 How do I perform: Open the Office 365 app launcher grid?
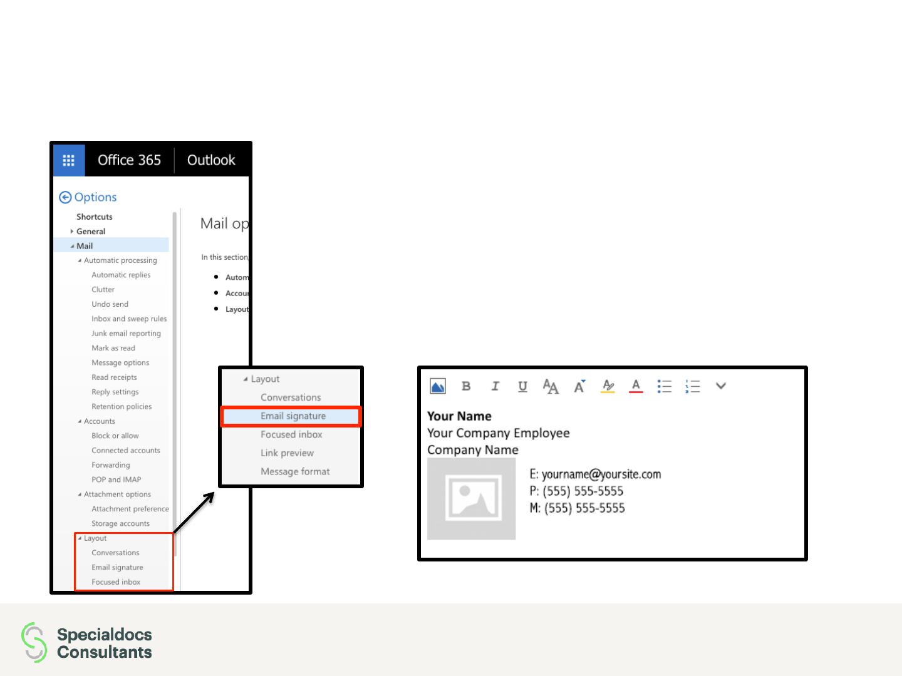pyautogui.click(x=69, y=160)
